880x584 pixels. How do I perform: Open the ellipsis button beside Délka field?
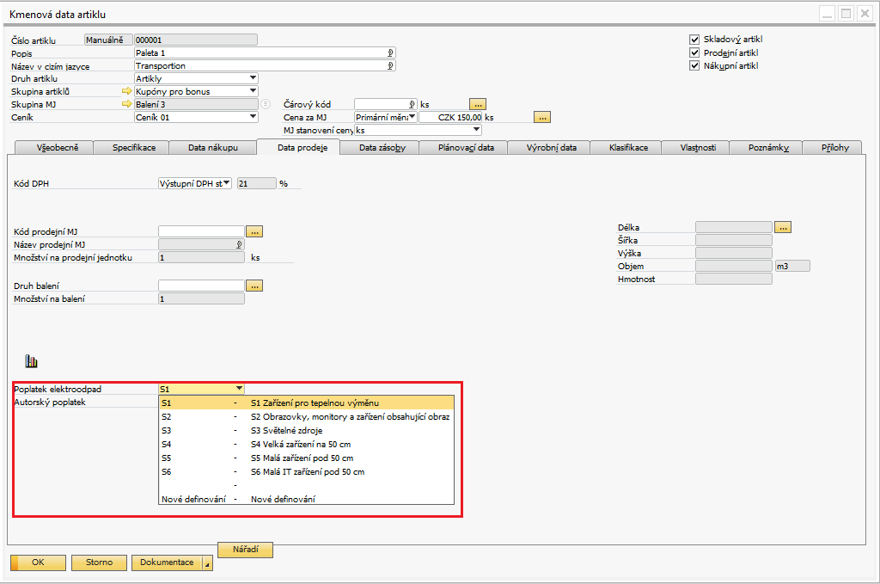click(783, 227)
